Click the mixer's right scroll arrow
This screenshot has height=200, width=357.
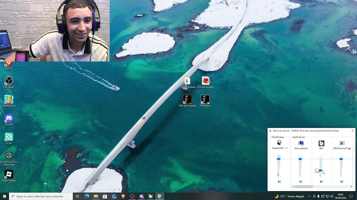(351, 187)
